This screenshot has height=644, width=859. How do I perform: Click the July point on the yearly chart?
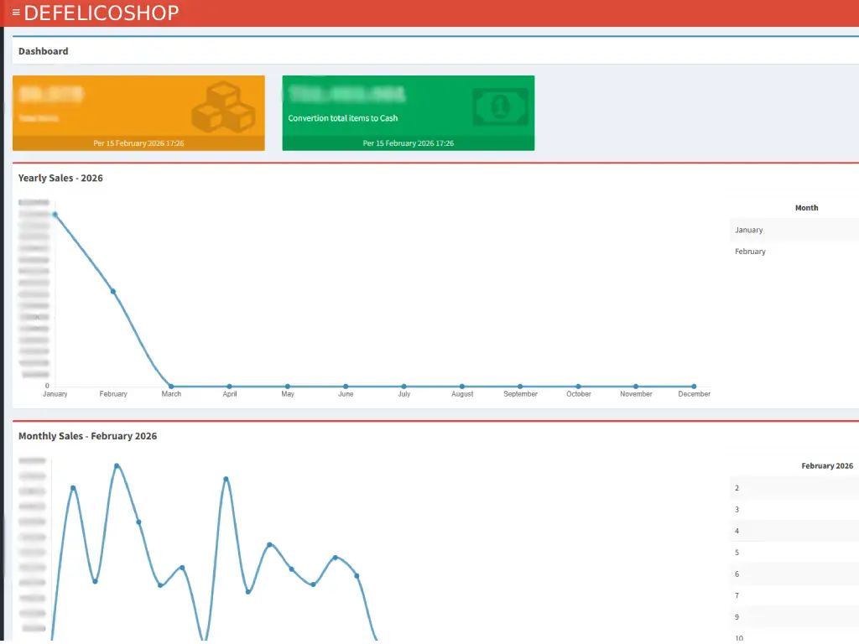tap(403, 387)
